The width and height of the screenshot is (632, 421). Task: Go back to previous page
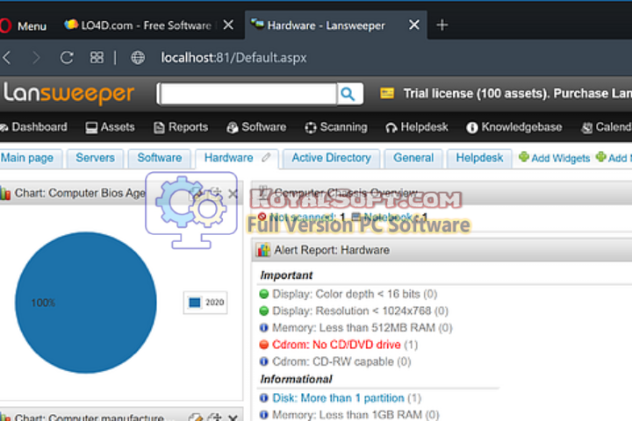7,58
